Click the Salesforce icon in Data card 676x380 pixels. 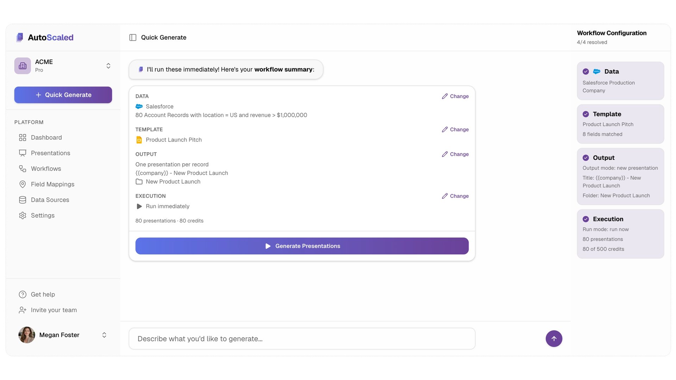[596, 71]
